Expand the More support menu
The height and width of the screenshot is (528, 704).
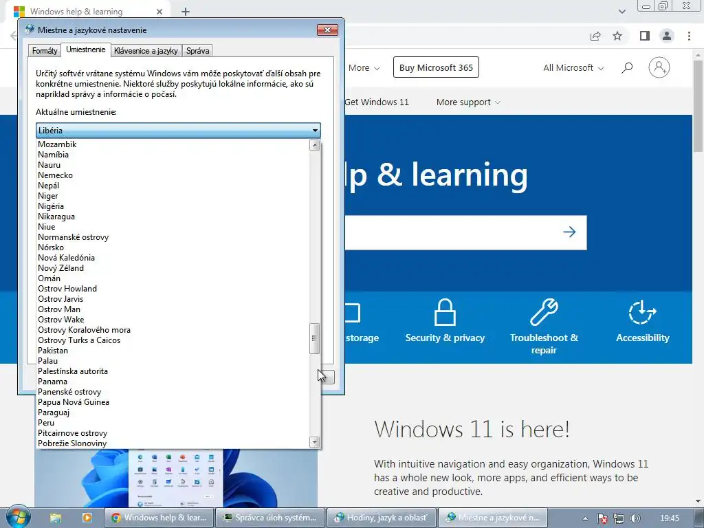468,102
